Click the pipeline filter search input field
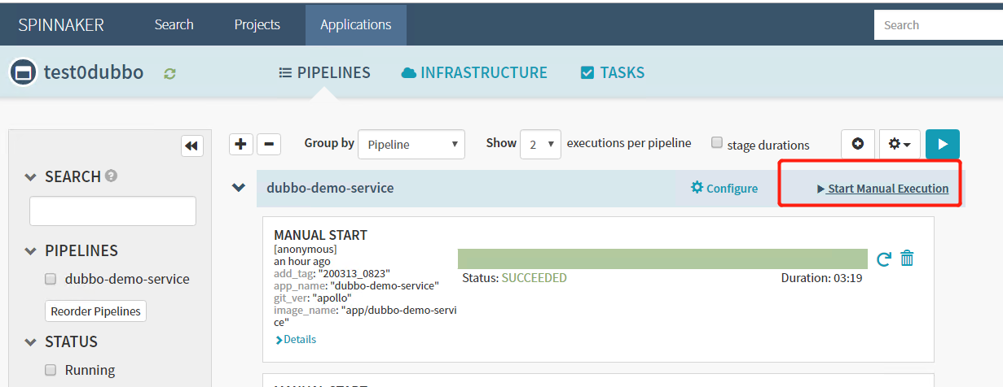 coord(112,211)
